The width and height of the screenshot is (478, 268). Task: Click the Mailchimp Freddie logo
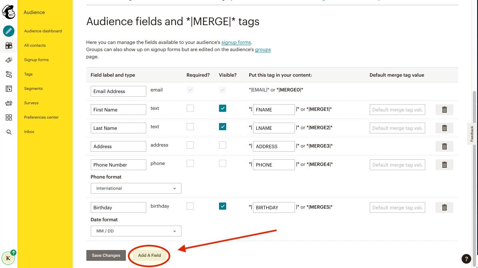coord(8,12)
